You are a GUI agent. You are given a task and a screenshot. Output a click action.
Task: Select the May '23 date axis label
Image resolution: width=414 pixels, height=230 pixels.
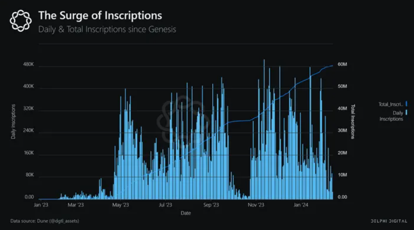(x=121, y=205)
